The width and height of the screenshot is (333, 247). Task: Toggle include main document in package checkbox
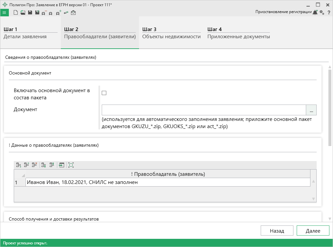click(104, 93)
